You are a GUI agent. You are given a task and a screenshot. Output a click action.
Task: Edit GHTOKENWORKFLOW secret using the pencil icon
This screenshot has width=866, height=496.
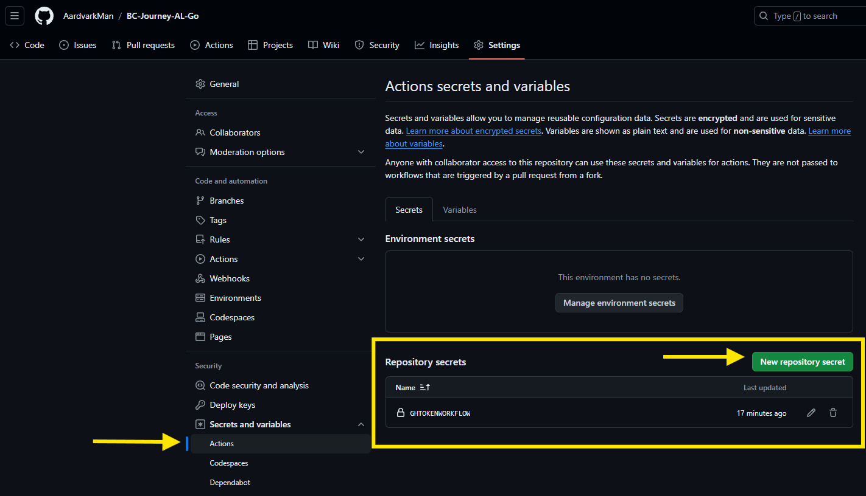tap(811, 413)
